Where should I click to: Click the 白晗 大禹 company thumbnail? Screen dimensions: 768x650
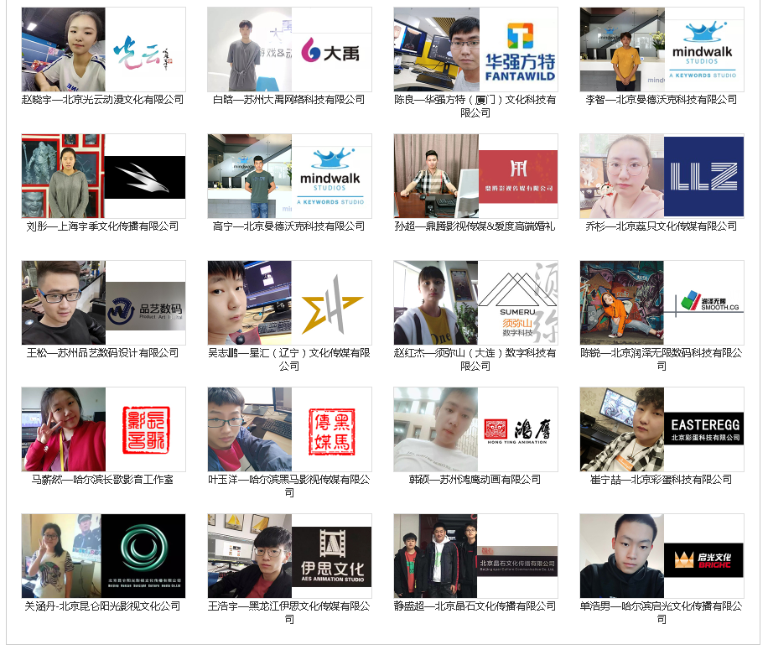pyautogui.click(x=289, y=49)
